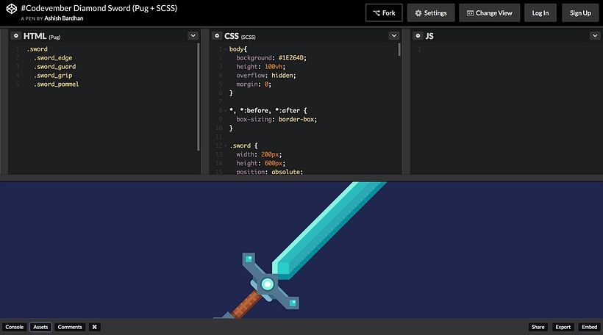Click the '.sword_pommel' line in HTML
This screenshot has height=335, width=603.
click(x=56, y=84)
